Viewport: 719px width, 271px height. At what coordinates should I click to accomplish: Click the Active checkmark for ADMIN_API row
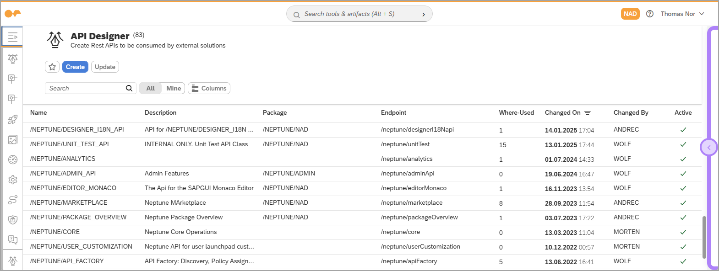(683, 174)
